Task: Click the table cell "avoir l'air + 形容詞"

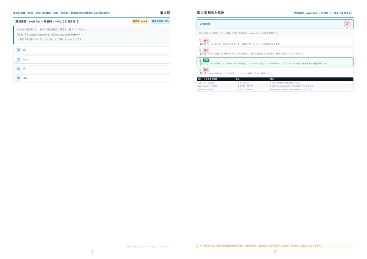Action: 206,83
